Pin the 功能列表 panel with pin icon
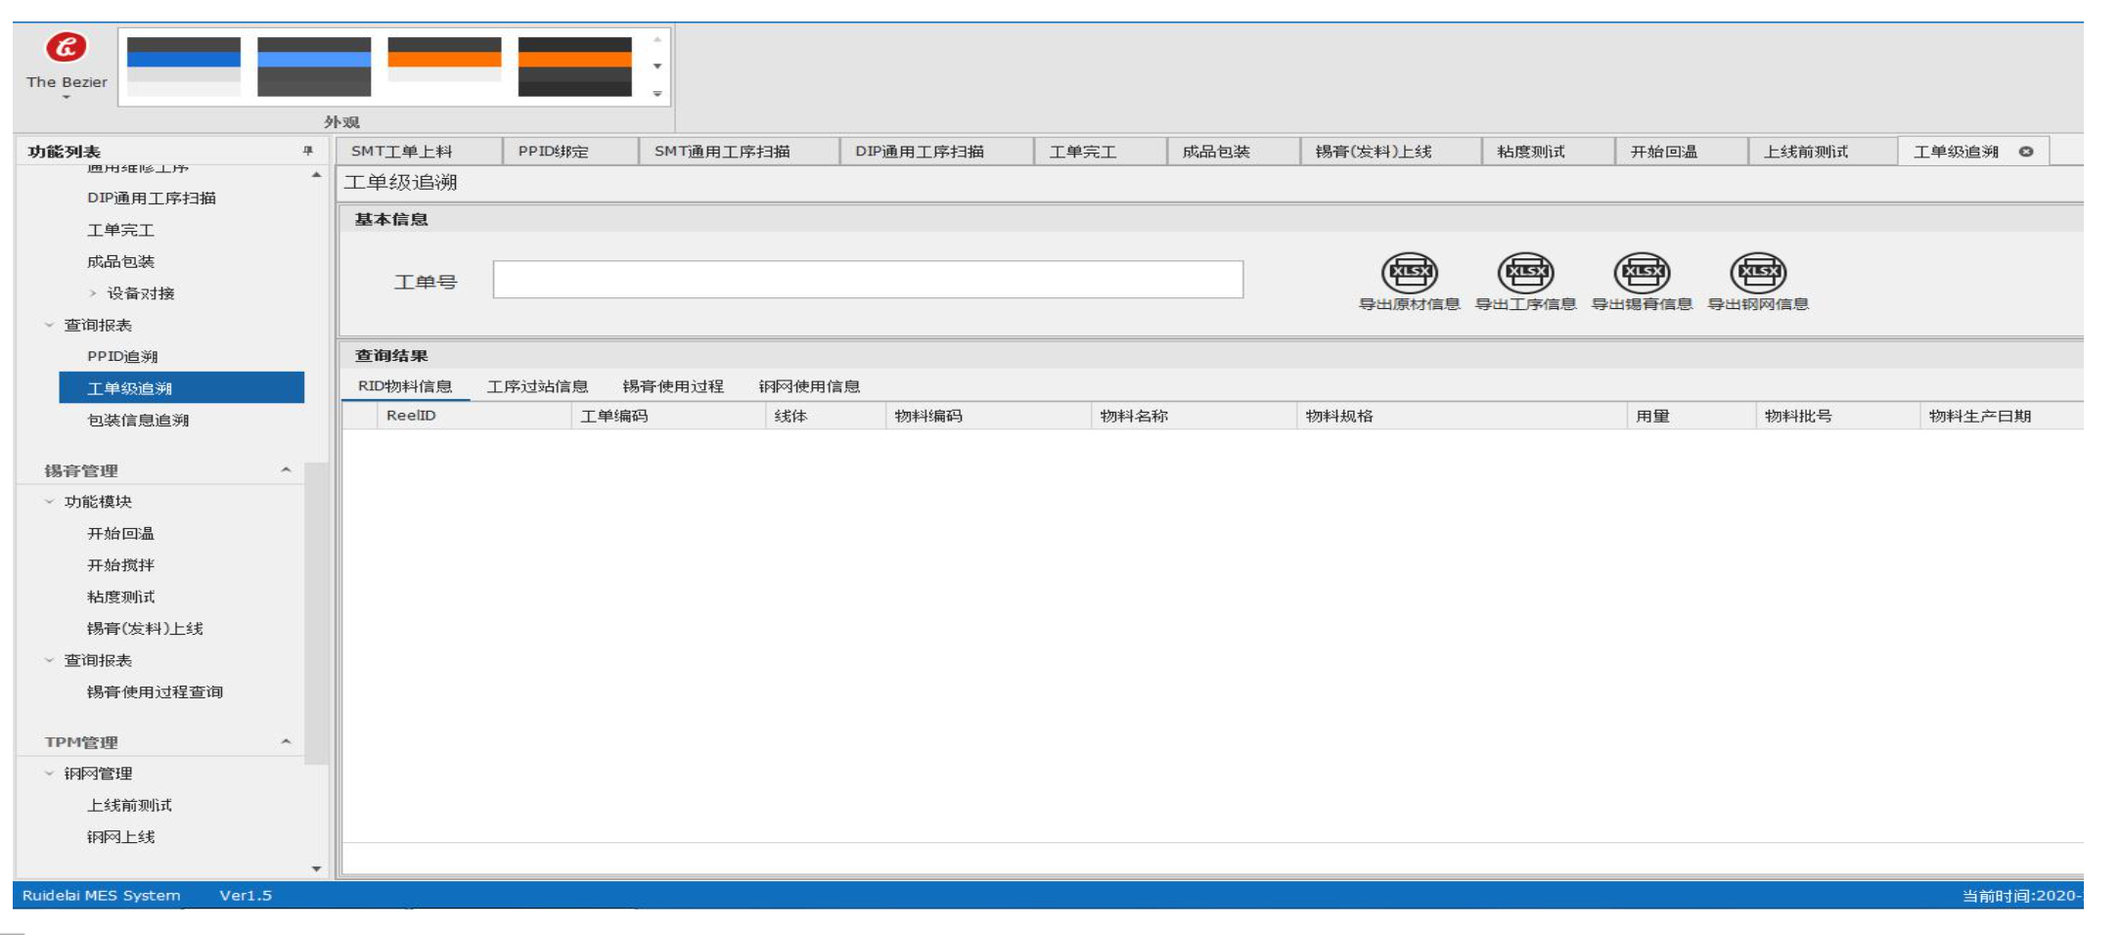This screenshot has height=935, width=2121. 308,151
